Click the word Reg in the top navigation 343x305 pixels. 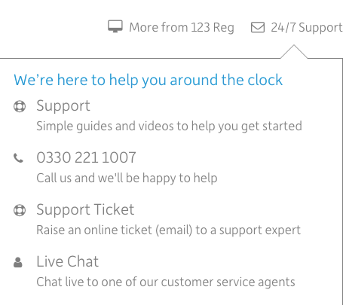[223, 28]
